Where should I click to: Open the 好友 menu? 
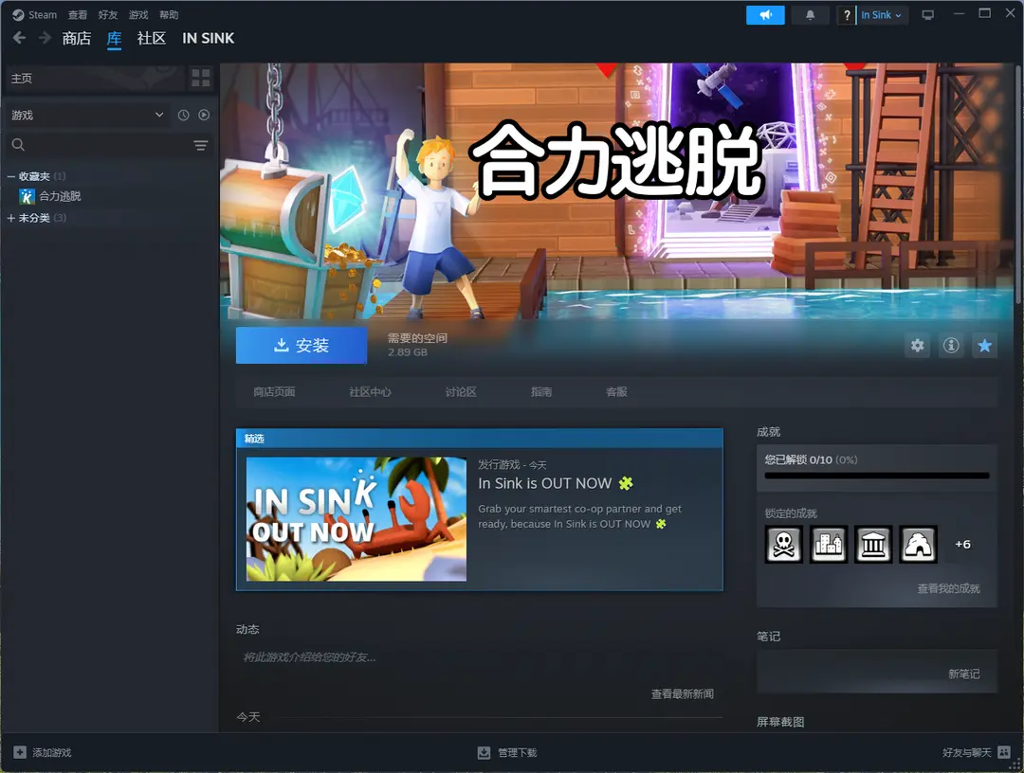click(x=108, y=14)
